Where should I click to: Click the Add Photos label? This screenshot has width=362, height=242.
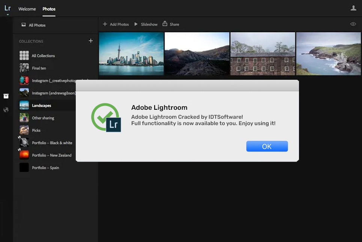tap(119, 24)
